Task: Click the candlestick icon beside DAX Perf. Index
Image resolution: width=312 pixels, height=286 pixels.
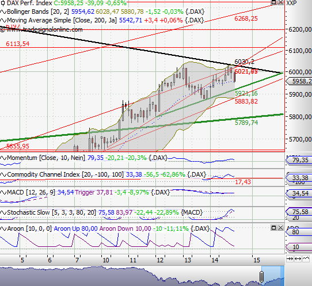Action: pos(3,3)
